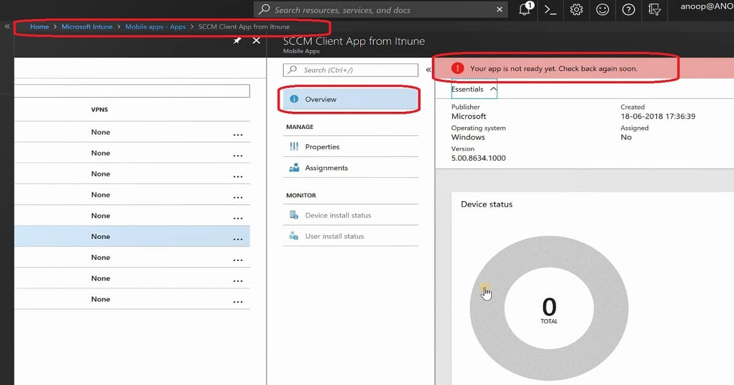Viewport: 734px width, 385px height.
Task: Click the search magnifier in top bar
Action: pos(264,9)
